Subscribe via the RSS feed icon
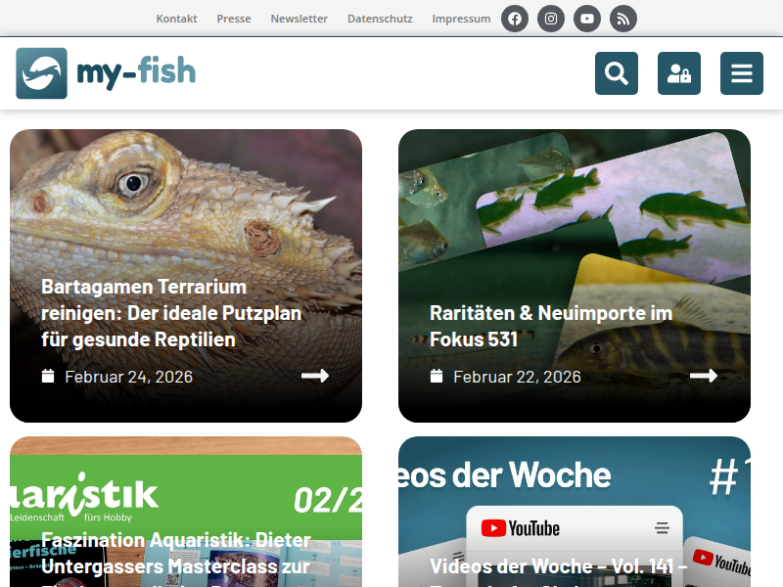Screen dimensions: 783x587 [x=622, y=18]
